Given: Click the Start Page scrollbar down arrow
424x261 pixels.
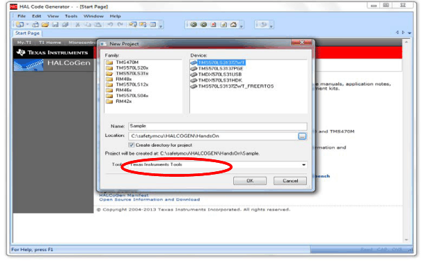Looking at the screenshot, I should 407,239.
